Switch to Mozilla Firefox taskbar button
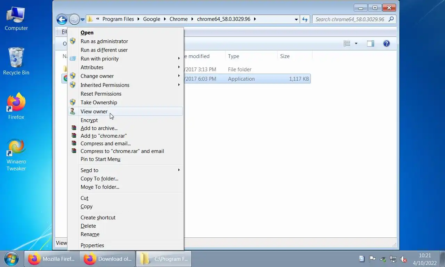This screenshot has height=267, width=445. (x=52, y=259)
